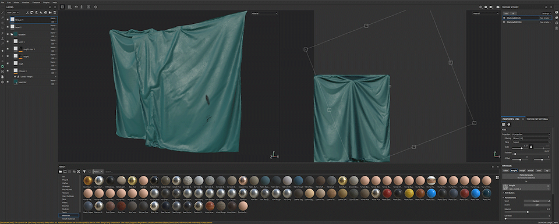Open Main shader dropdown of first texture set
559x224 pixels.
point(546,17)
